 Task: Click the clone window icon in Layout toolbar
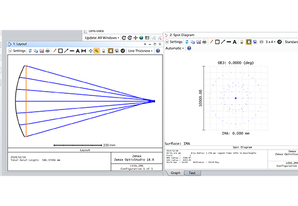coord(117,51)
